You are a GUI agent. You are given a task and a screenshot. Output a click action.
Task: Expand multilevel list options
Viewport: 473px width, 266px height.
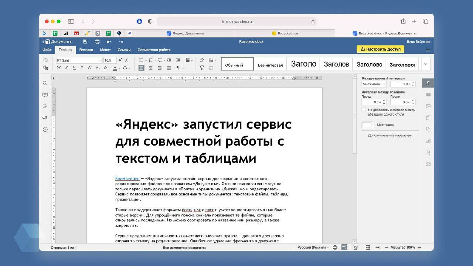164,60
